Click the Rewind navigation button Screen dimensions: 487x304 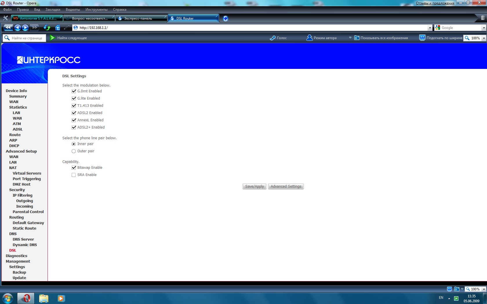(x=8, y=28)
